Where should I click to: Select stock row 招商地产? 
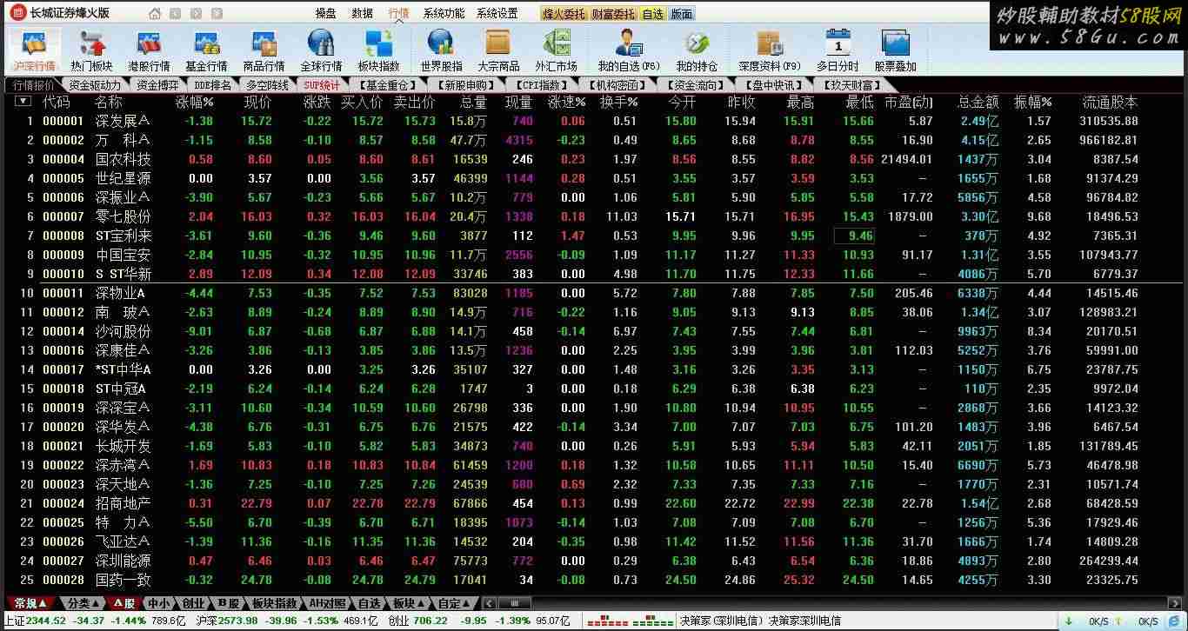594,503
